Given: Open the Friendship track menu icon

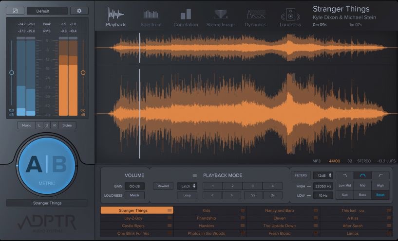Looking at the screenshot, I should pyautogui.click(x=243, y=218).
